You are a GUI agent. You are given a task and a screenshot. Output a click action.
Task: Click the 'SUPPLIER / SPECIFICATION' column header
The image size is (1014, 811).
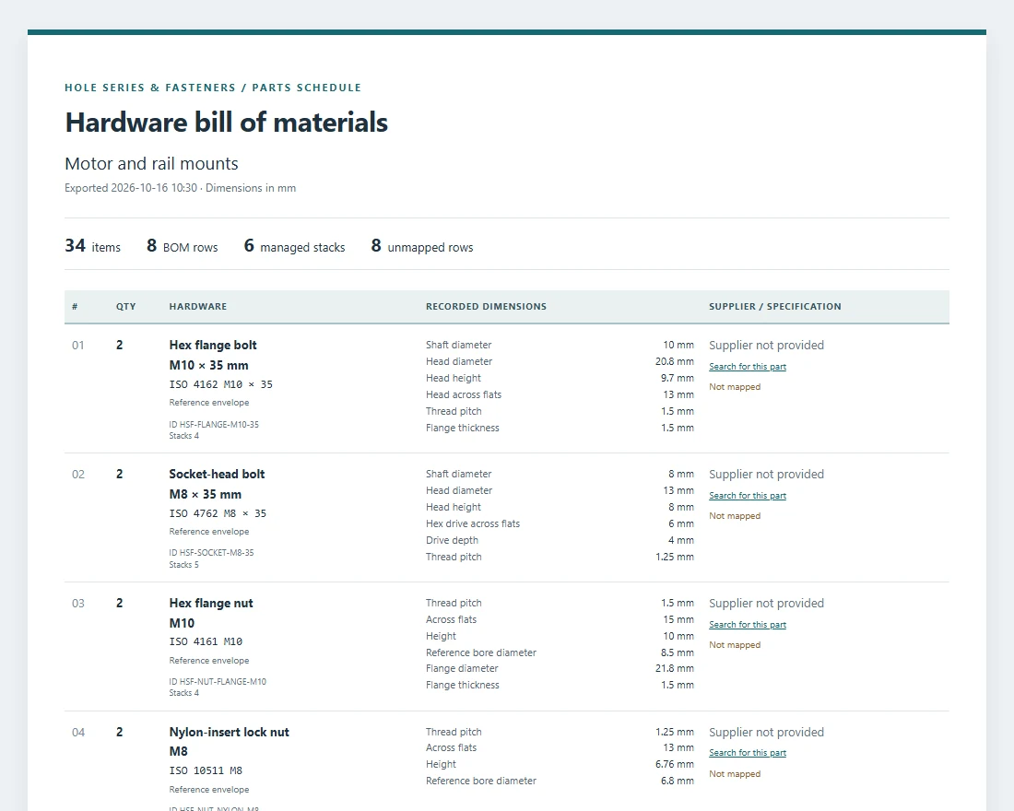click(x=774, y=307)
